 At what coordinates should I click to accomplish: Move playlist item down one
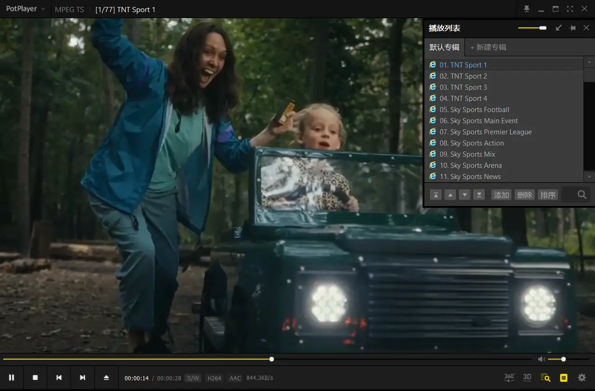(x=465, y=195)
